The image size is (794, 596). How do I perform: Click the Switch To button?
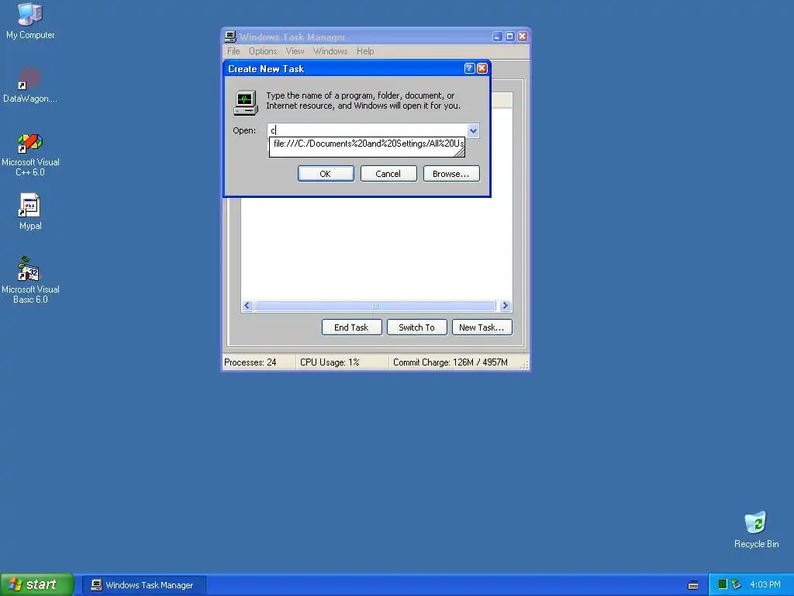click(416, 327)
